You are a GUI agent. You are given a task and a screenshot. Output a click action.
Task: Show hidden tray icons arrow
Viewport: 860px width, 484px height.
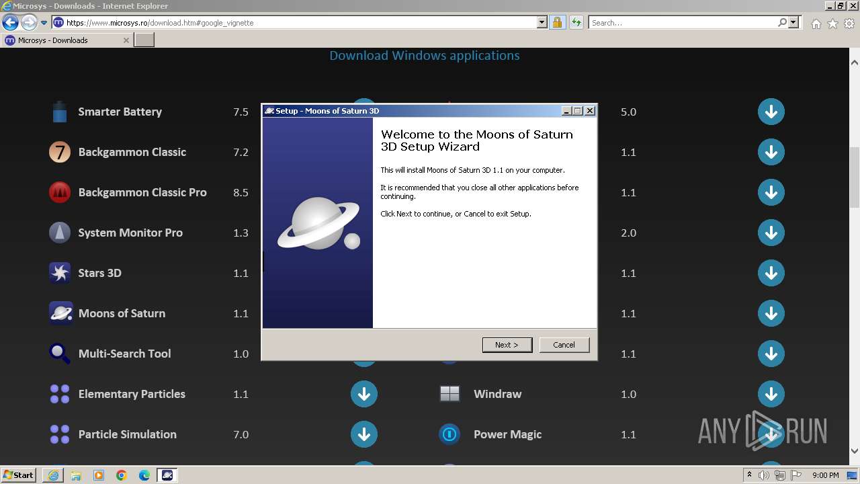pos(749,475)
